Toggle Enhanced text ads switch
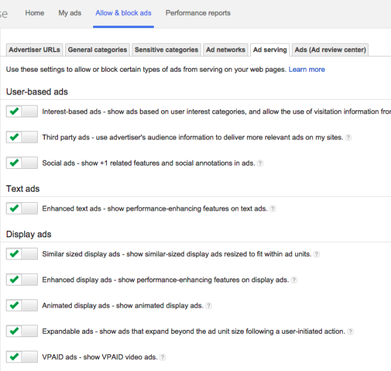The image size is (391, 371). pos(22,209)
